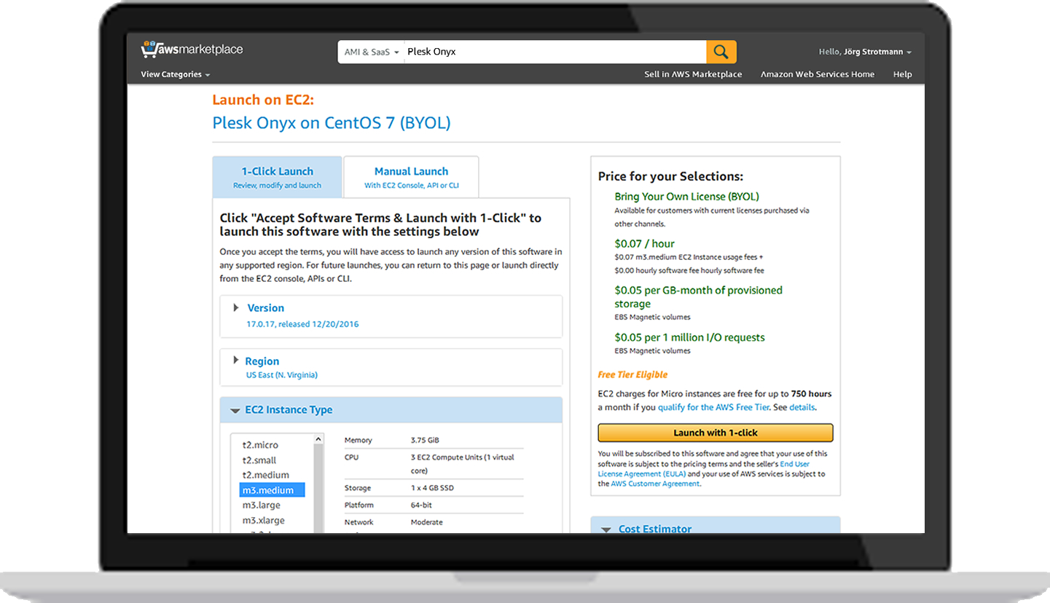Click the Free Tier Eligible label

632,374
